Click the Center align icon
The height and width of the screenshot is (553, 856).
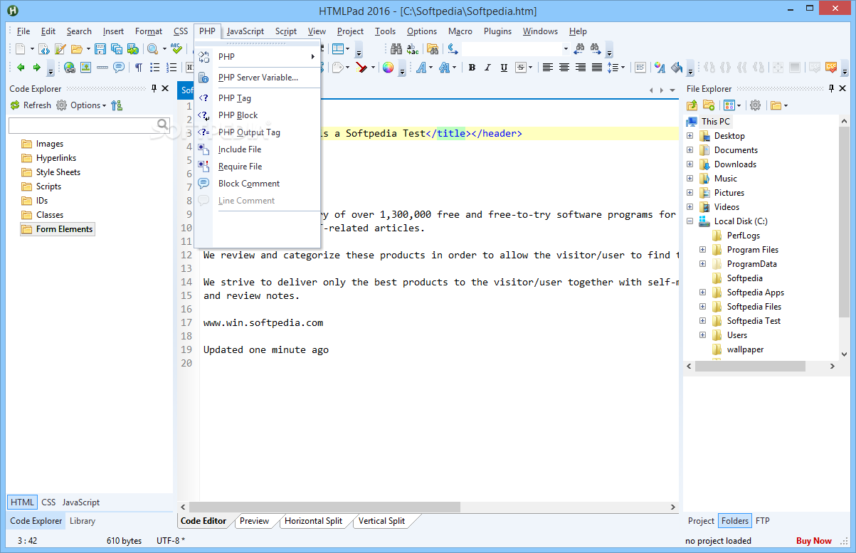point(564,68)
